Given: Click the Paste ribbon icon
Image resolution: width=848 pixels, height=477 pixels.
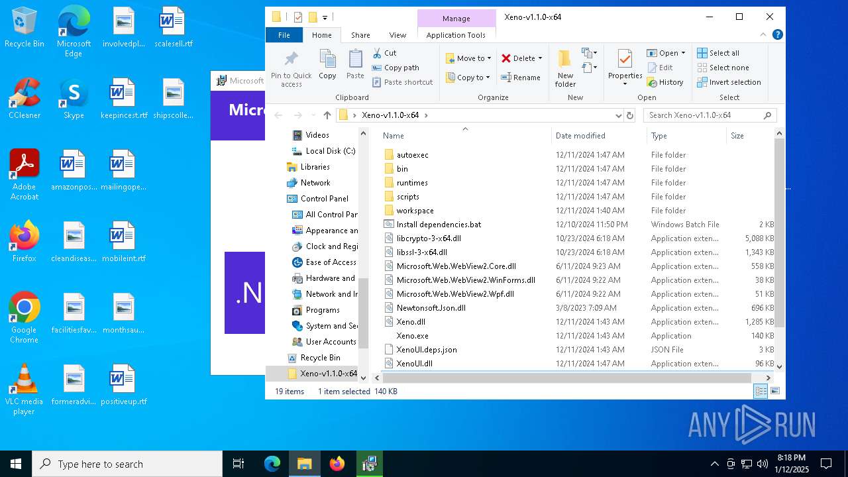Looking at the screenshot, I should [355, 64].
